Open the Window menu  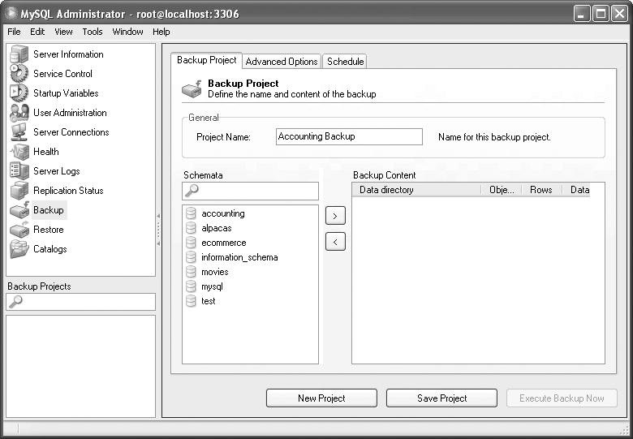pyautogui.click(x=127, y=32)
